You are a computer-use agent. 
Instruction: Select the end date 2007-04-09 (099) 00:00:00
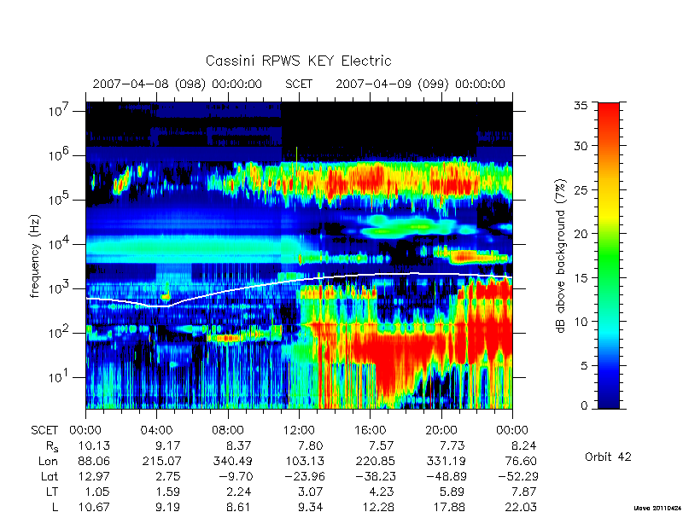tap(420, 84)
